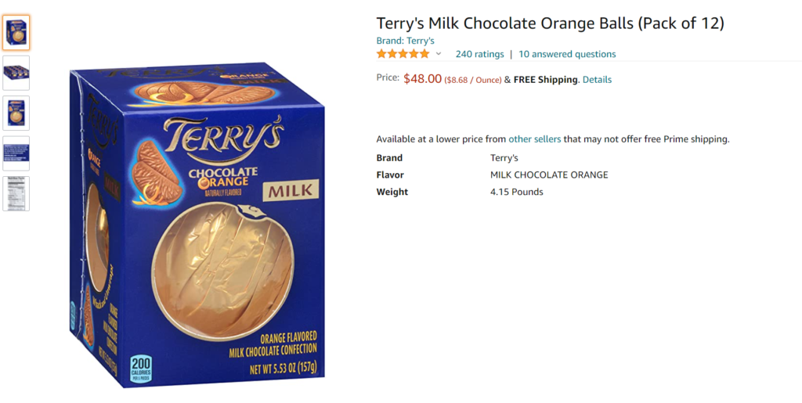
Task: Click the weight value 4.15 Pounds
Action: [x=517, y=192]
